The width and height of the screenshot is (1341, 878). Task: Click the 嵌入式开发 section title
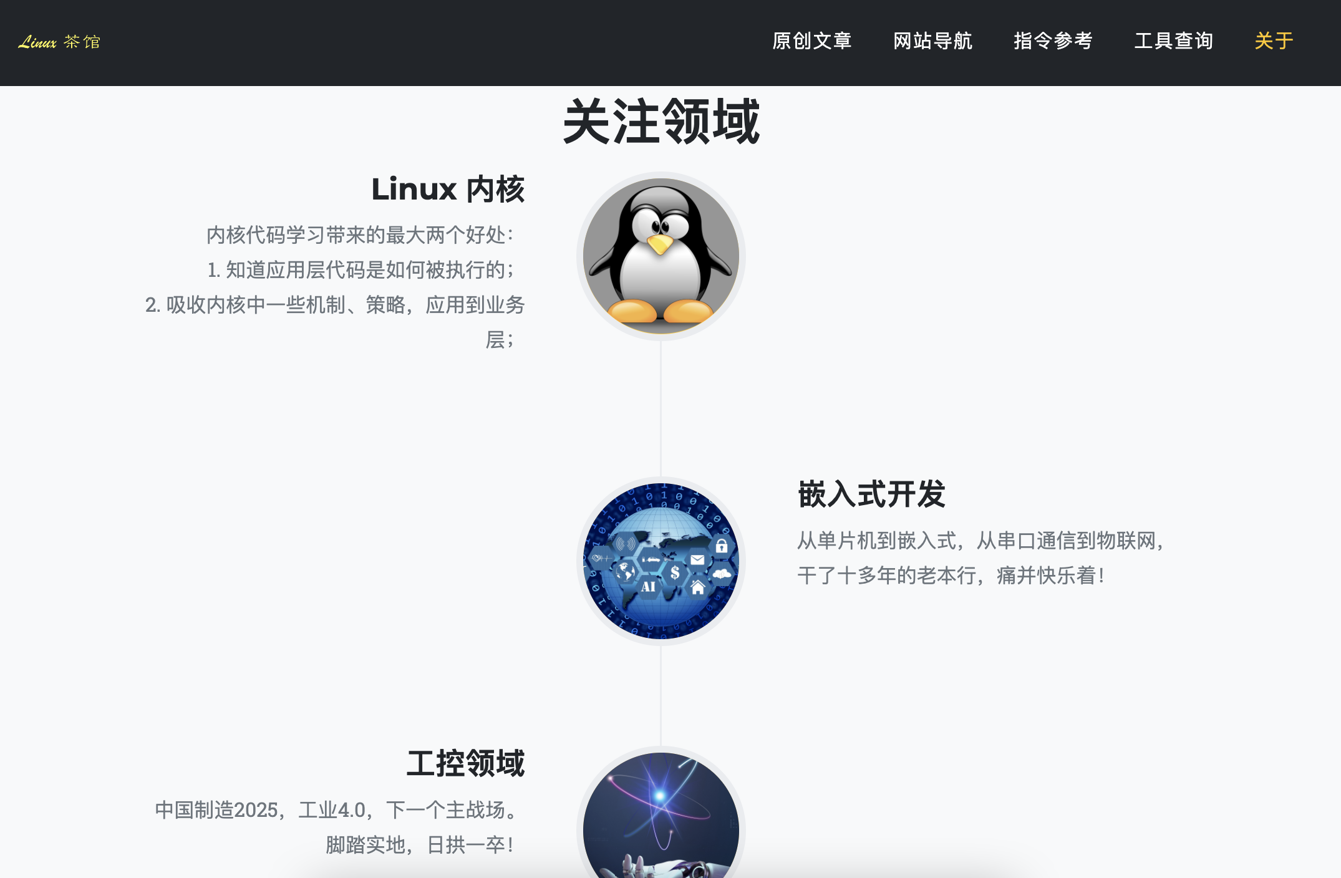coord(871,494)
